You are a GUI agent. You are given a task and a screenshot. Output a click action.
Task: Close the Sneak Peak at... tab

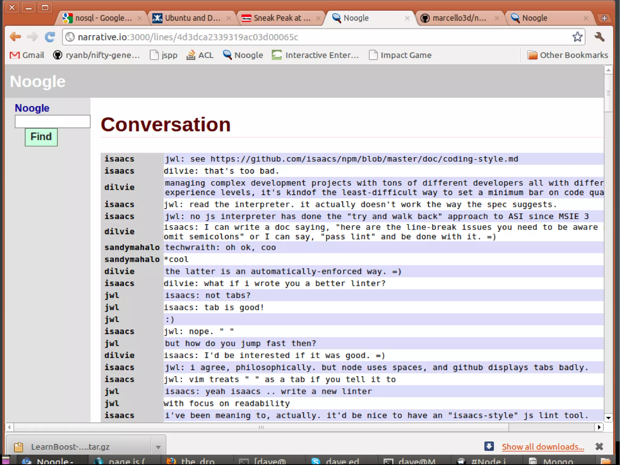point(318,18)
